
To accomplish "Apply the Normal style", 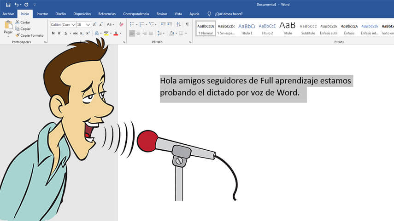I will point(206,28).
